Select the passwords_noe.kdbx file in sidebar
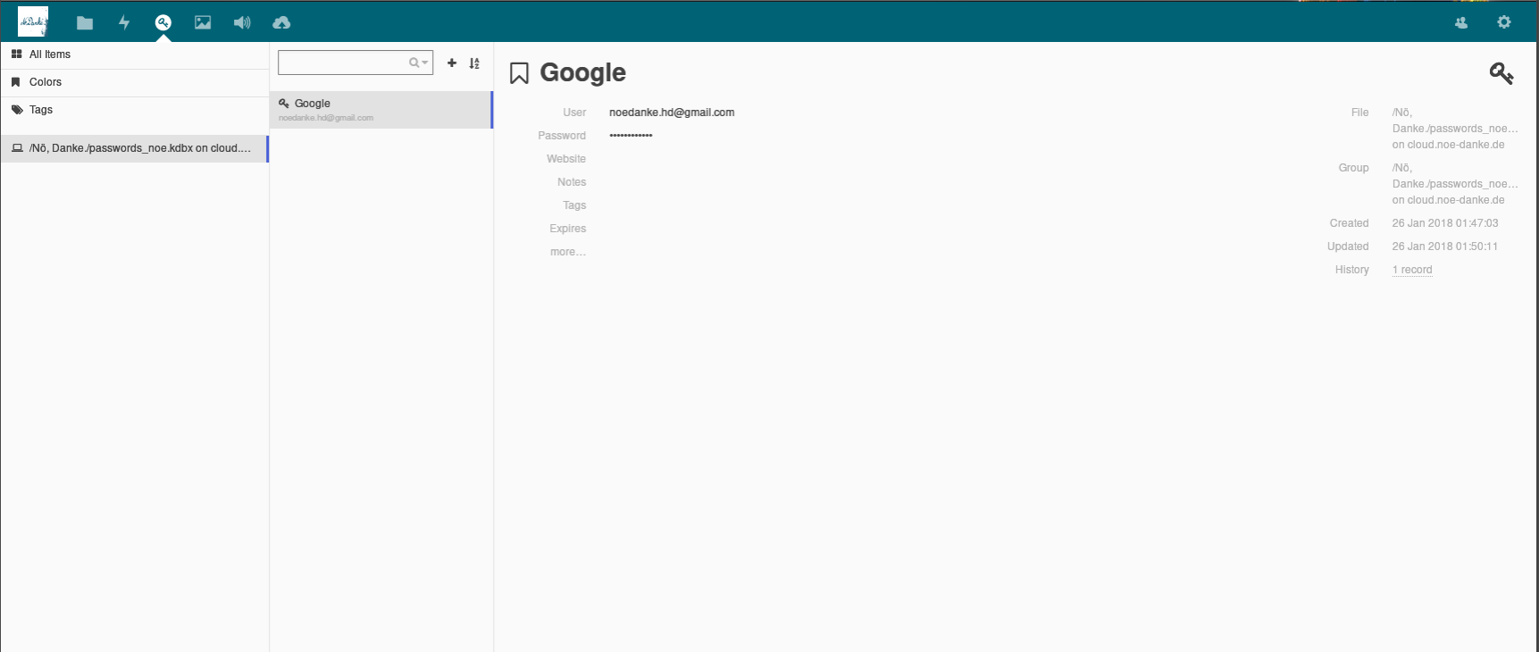The image size is (1539, 652). (x=134, y=148)
